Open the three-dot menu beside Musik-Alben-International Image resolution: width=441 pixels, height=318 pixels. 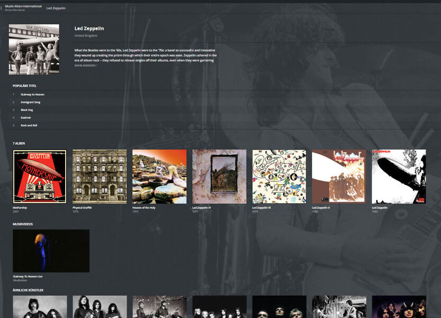(1, 8)
